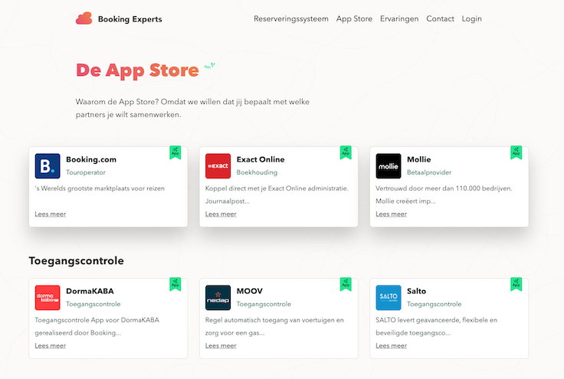Go to Login

click(x=471, y=18)
